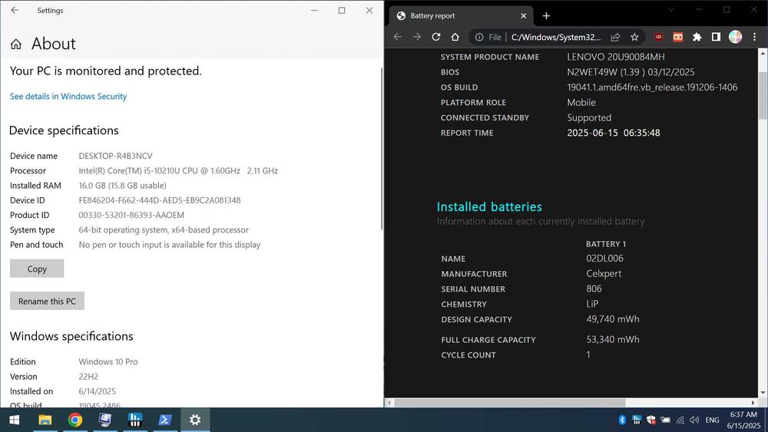Open Settings Home via house icon
The width and height of the screenshot is (768, 432).
point(15,45)
